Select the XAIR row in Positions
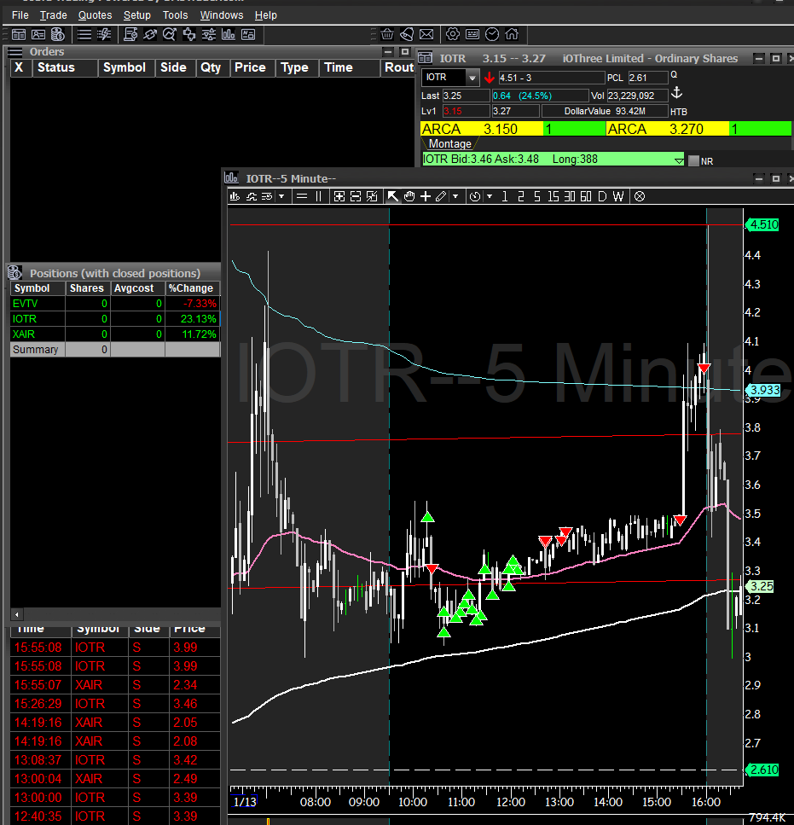Viewport: 794px width, 825px height. 115,334
